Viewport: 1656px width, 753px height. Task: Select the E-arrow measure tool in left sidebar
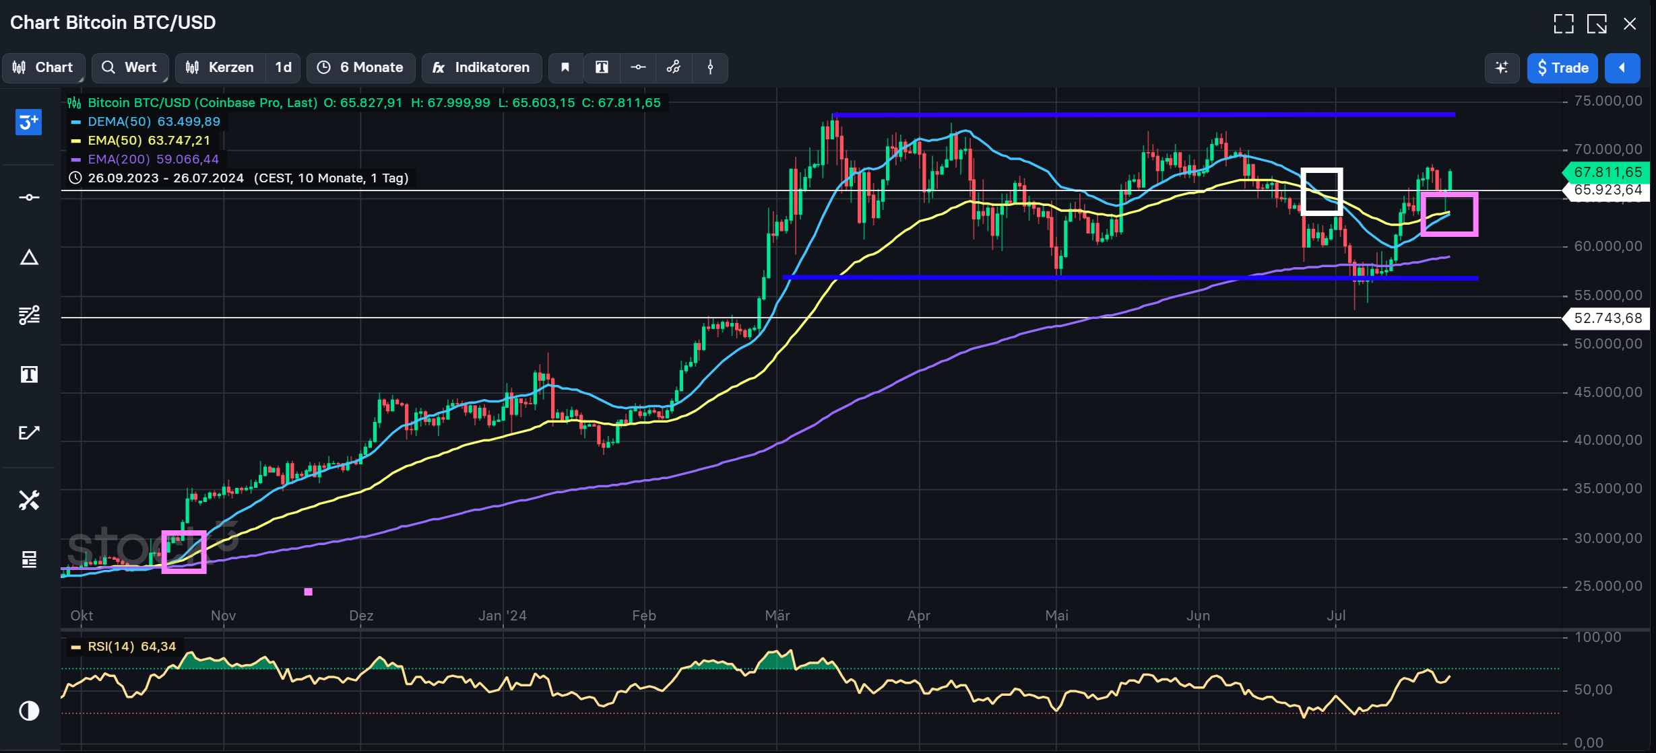[x=29, y=433]
